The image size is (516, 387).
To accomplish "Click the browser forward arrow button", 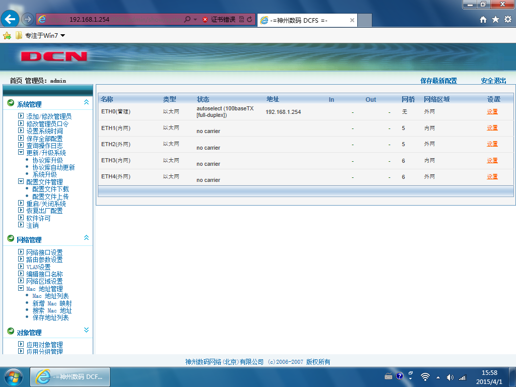I will tap(28, 20).
